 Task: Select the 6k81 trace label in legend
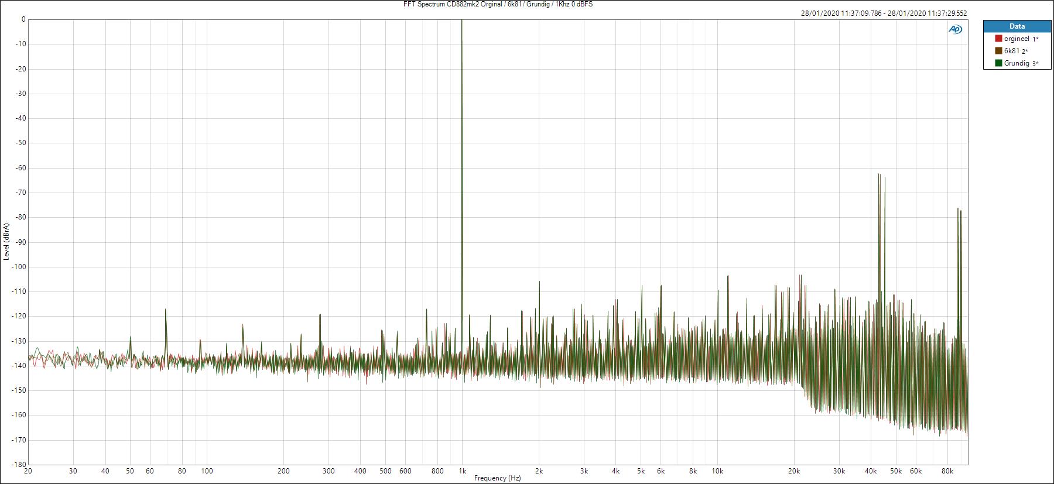tap(1011, 51)
